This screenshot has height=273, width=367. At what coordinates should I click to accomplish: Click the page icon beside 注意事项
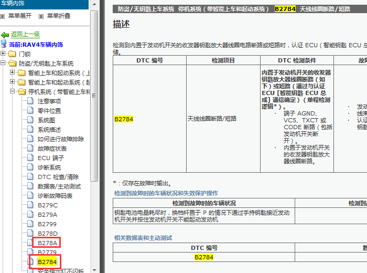coord(30,101)
